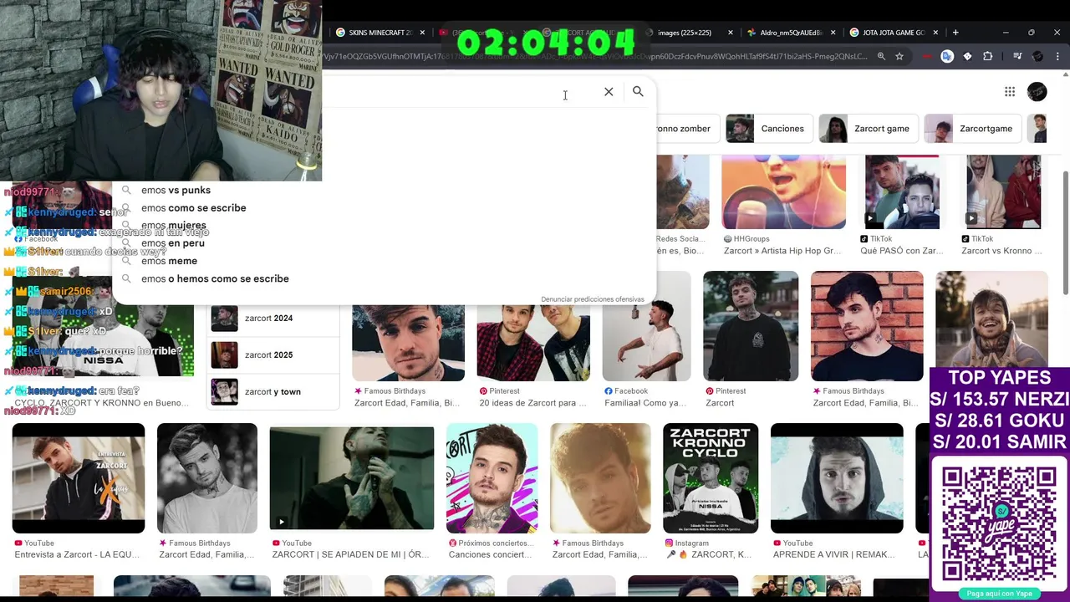Viewport: 1070px width, 602px height.
Task: Open Próximos conciertos Canciones image
Action: tap(492, 478)
